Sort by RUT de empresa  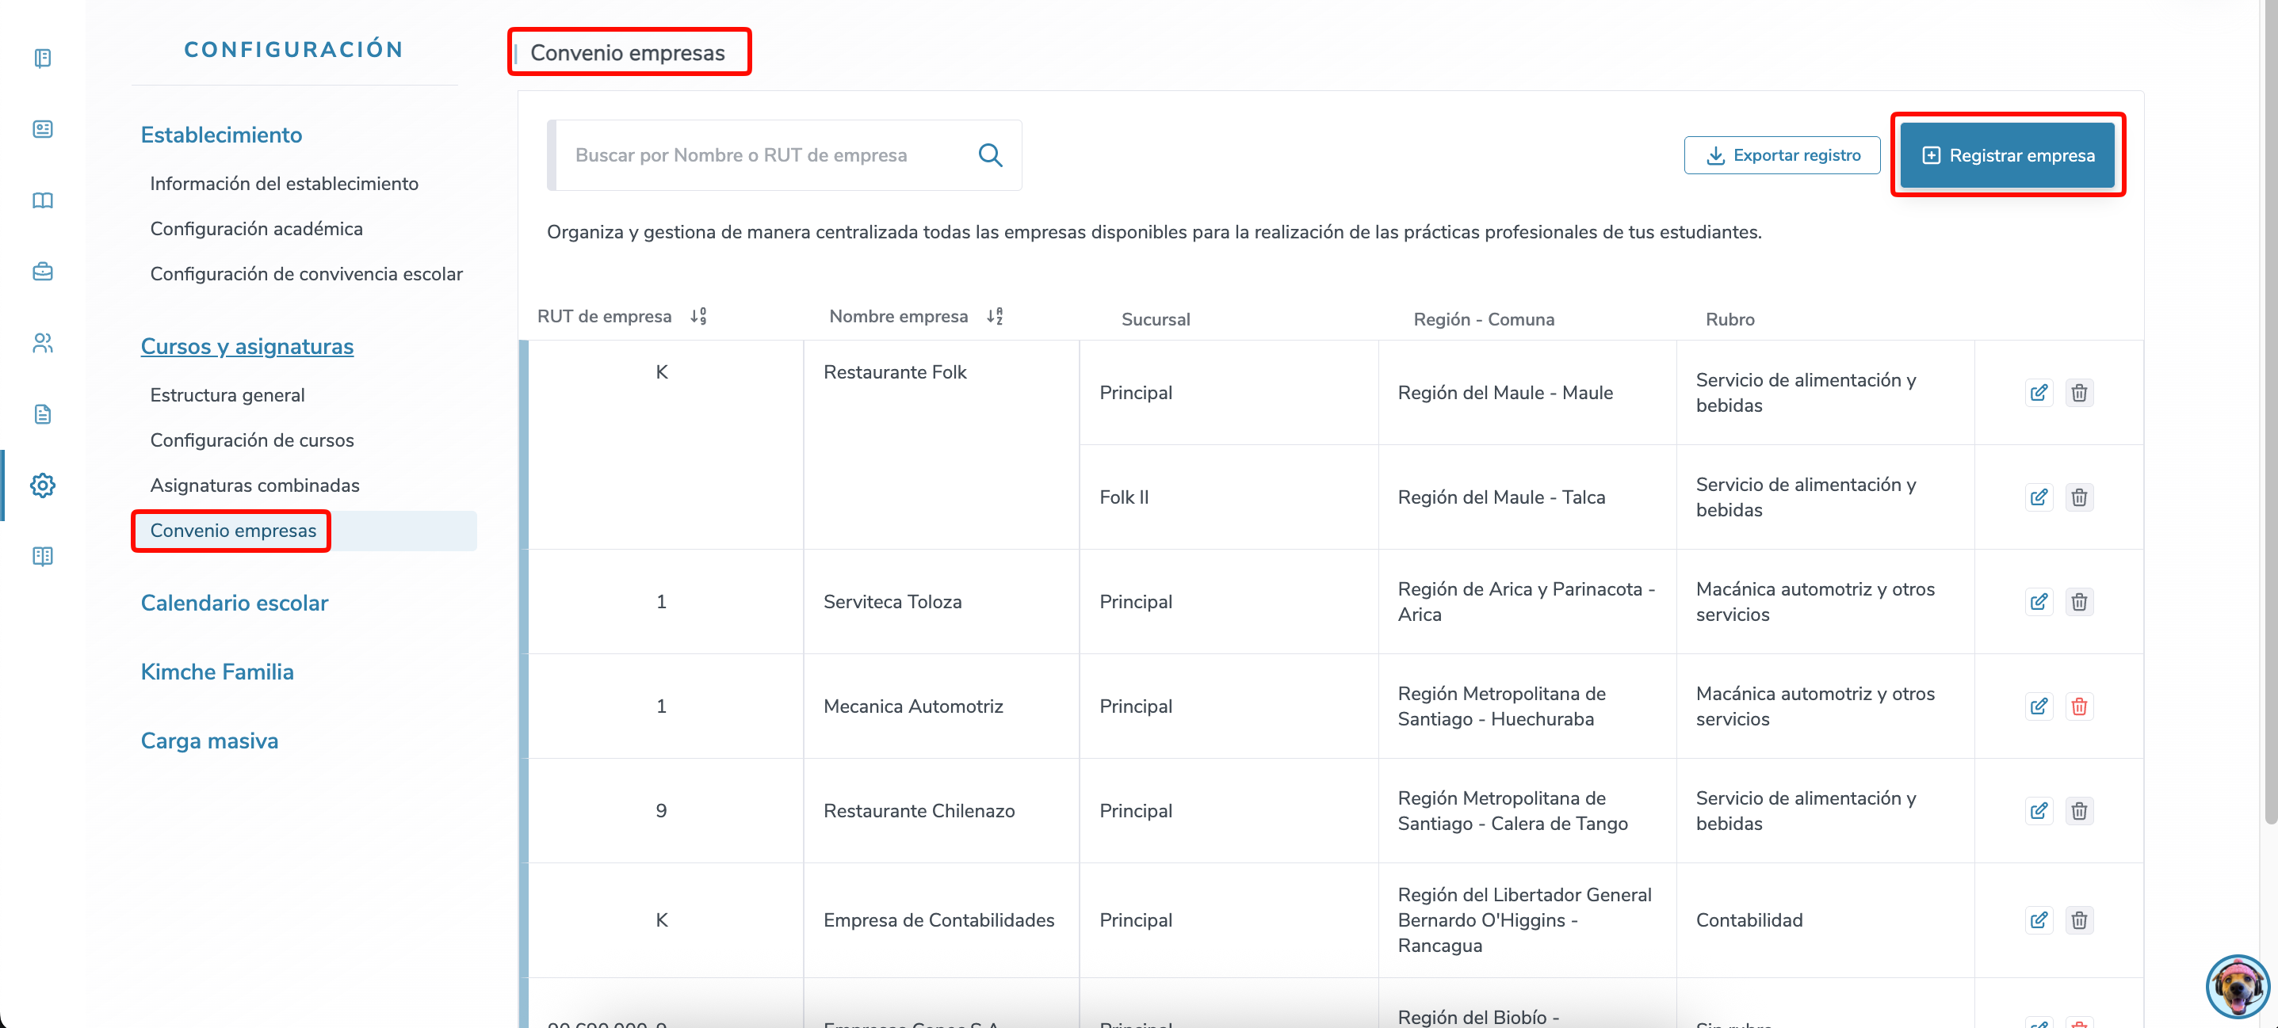click(698, 317)
